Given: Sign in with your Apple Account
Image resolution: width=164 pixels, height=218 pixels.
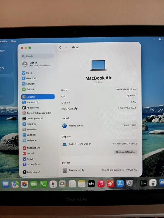Looking at the screenshot, I should tap(37, 64).
